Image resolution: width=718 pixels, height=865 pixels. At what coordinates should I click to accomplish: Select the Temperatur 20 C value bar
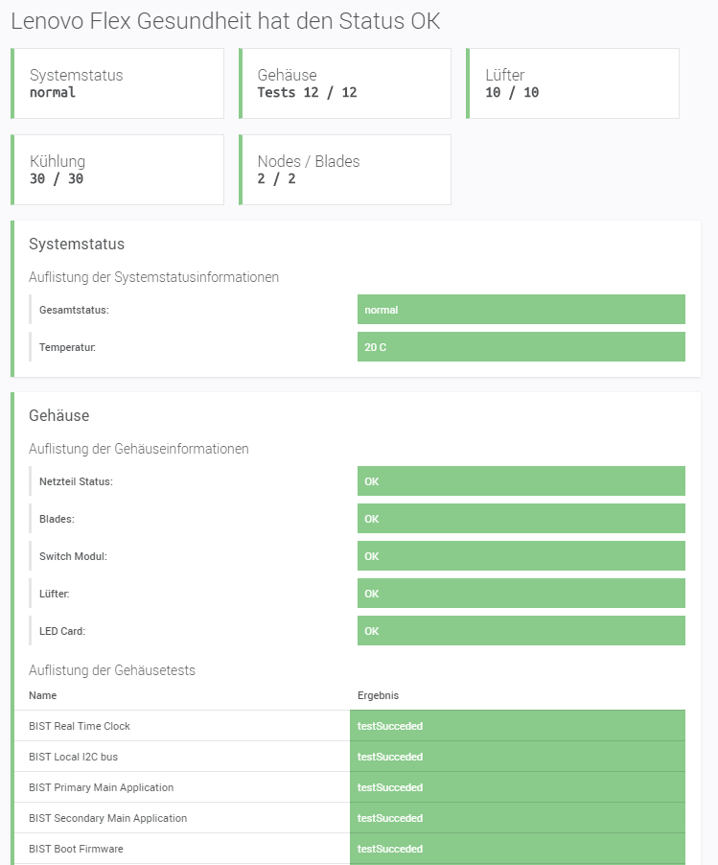521,347
